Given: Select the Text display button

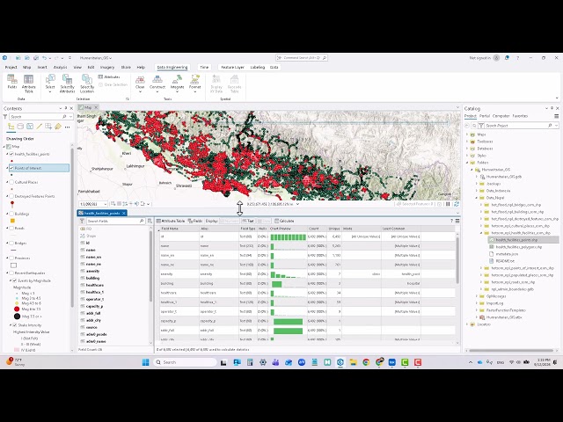Looking at the screenshot, I should point(248,221).
